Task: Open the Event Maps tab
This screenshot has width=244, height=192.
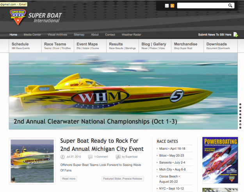Action: (x=90, y=46)
